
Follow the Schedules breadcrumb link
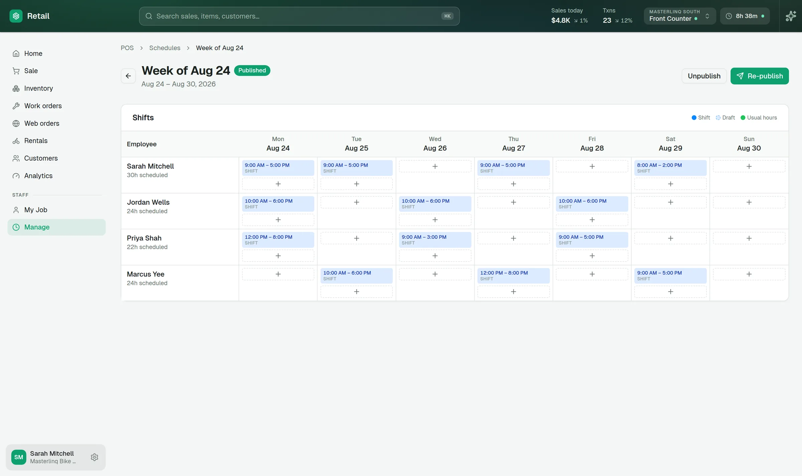tap(165, 48)
